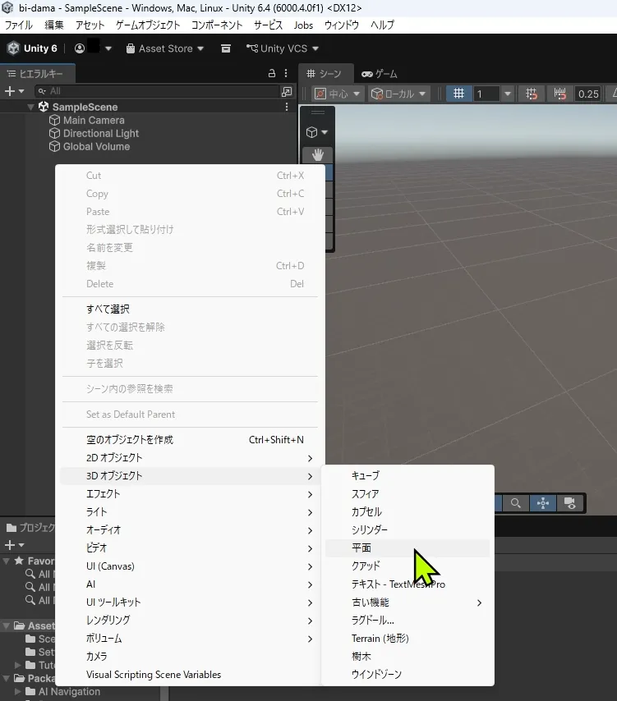Viewport: 617px width, 701px height.
Task: Click the hierarchy lock icon
Action: coord(272,73)
